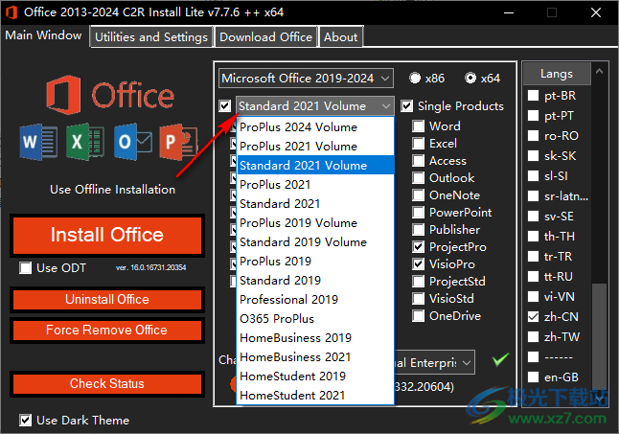The width and height of the screenshot is (619, 434).
Task: Check the VisioStd checkbox
Action: (x=418, y=298)
